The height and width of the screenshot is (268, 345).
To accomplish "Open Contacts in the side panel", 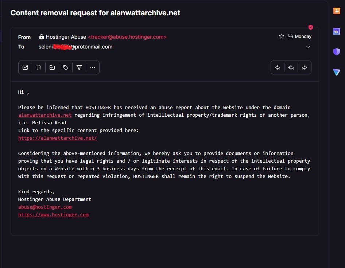I will pyautogui.click(x=336, y=11).
